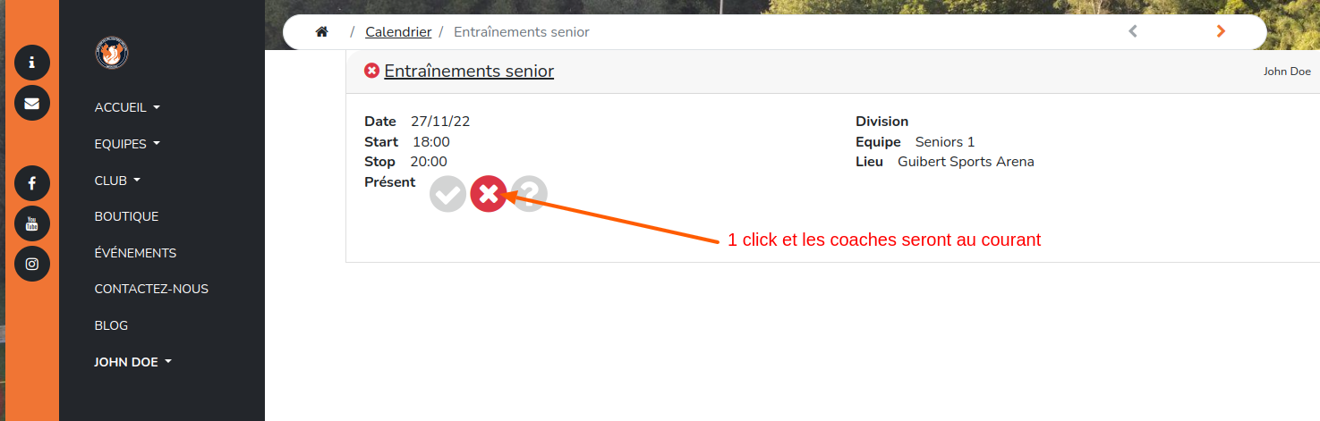
Task: Open the BOUTIQUE menu item
Action: pyautogui.click(x=126, y=216)
